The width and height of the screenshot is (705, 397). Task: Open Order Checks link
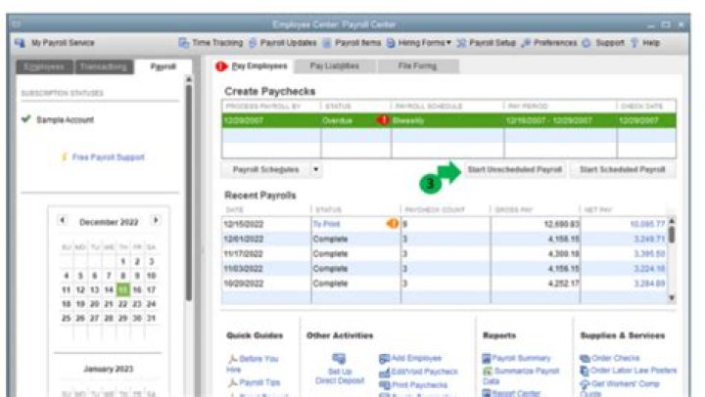tap(616, 358)
